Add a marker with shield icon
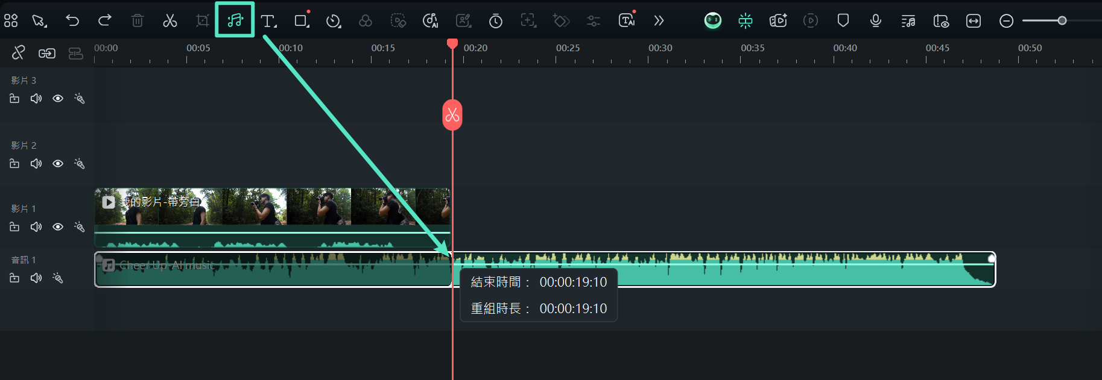Image resolution: width=1102 pixels, height=380 pixels. (x=843, y=21)
